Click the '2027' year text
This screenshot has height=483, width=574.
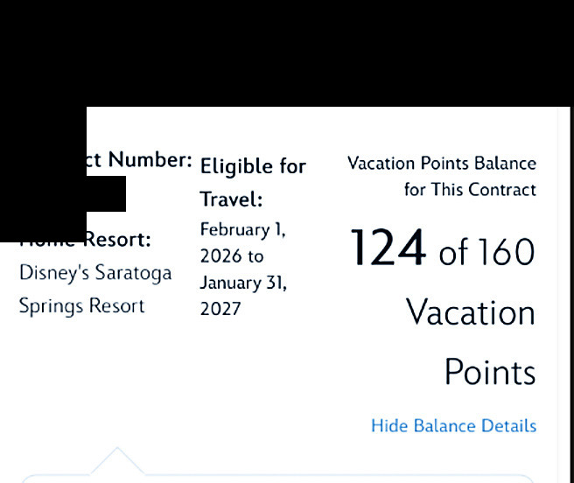click(220, 309)
